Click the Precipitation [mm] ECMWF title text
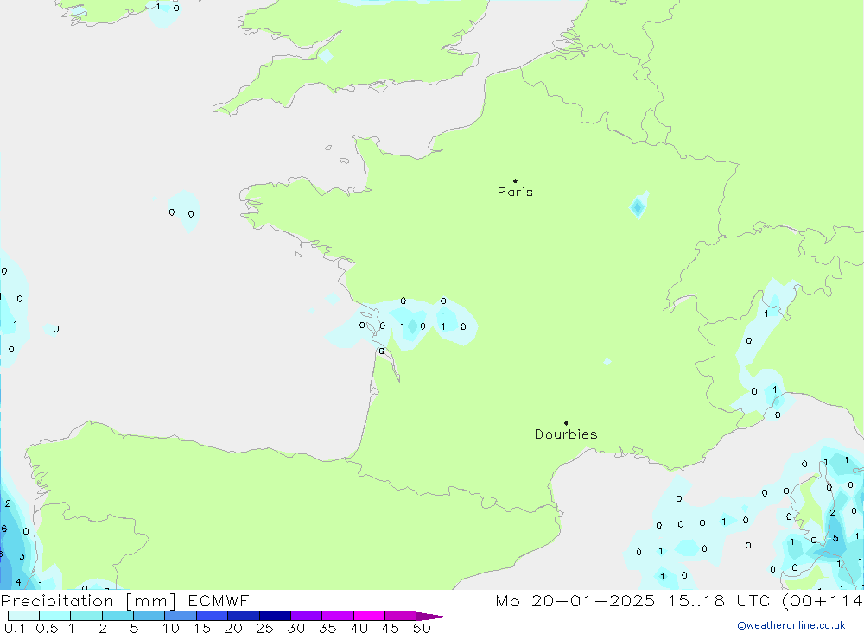 coord(125,601)
